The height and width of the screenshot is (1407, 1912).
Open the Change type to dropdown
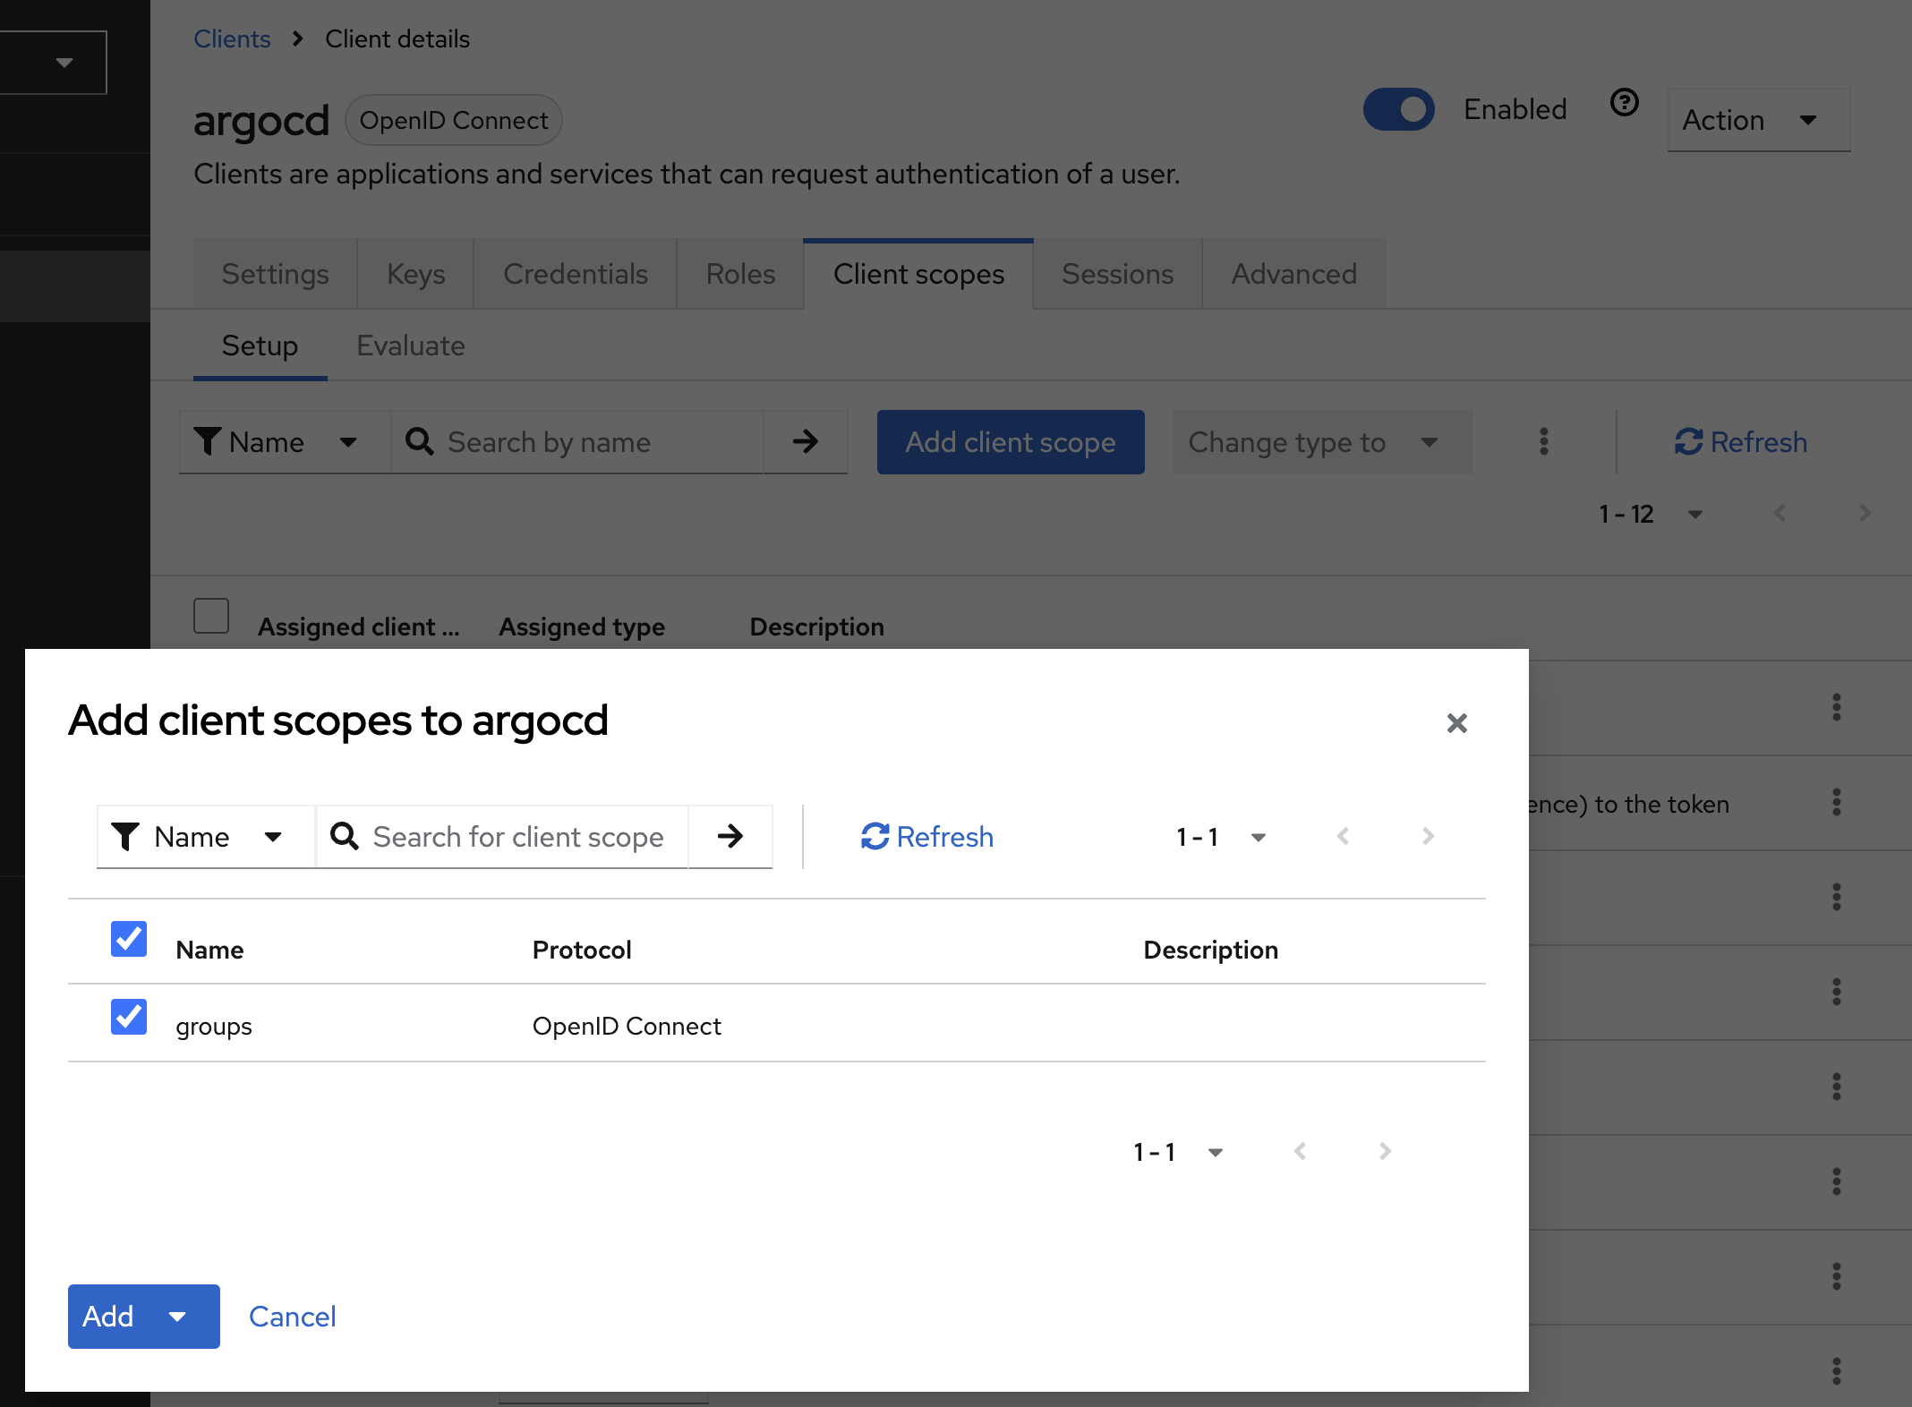[x=1322, y=442]
